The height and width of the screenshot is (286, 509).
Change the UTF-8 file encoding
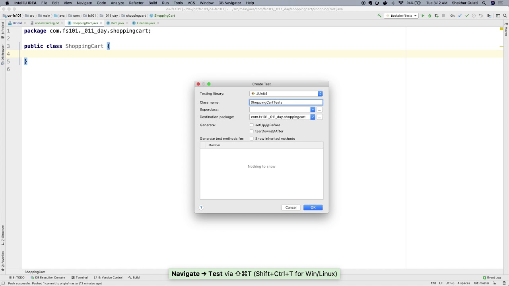pos(450,283)
